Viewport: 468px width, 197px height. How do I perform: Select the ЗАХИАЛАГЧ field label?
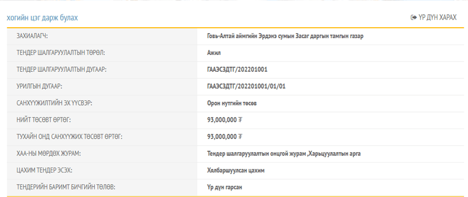(33, 36)
